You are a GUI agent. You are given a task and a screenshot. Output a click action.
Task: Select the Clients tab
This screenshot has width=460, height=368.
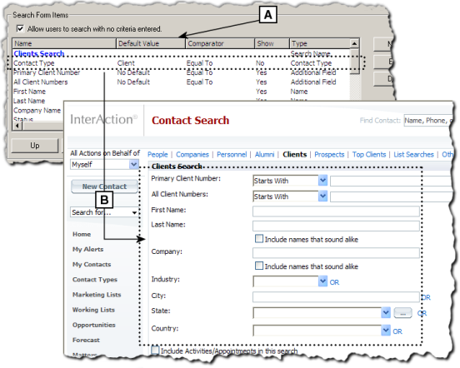click(294, 155)
